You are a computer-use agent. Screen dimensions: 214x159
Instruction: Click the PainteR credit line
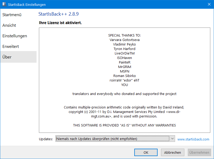click(124, 62)
